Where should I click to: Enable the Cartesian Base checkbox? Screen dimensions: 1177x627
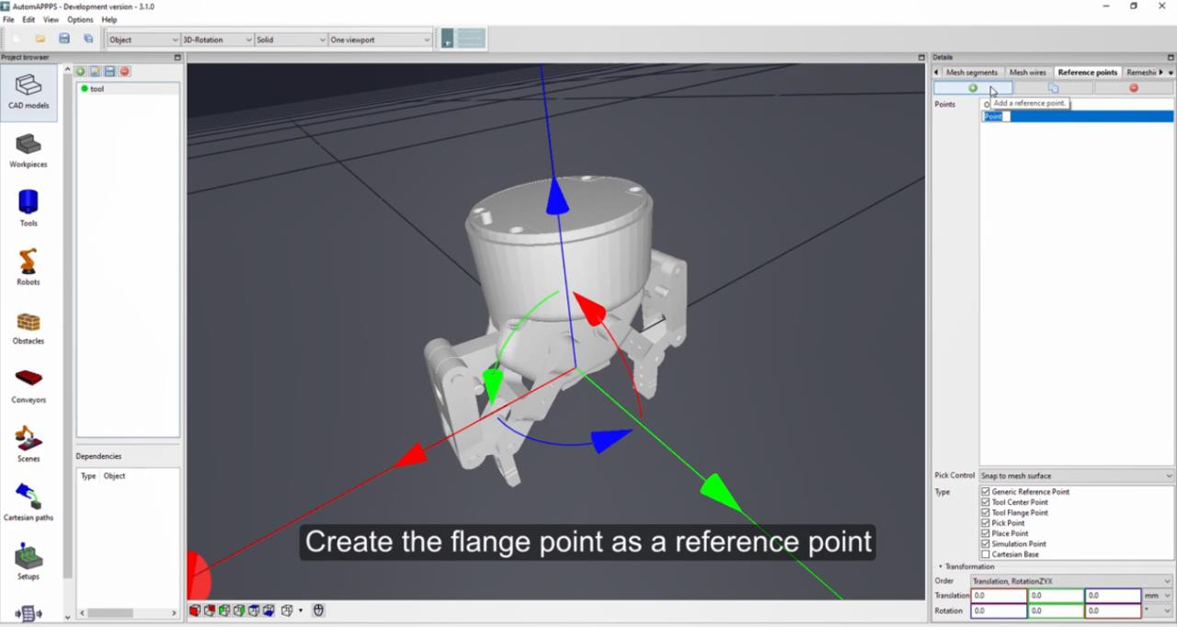tap(986, 554)
